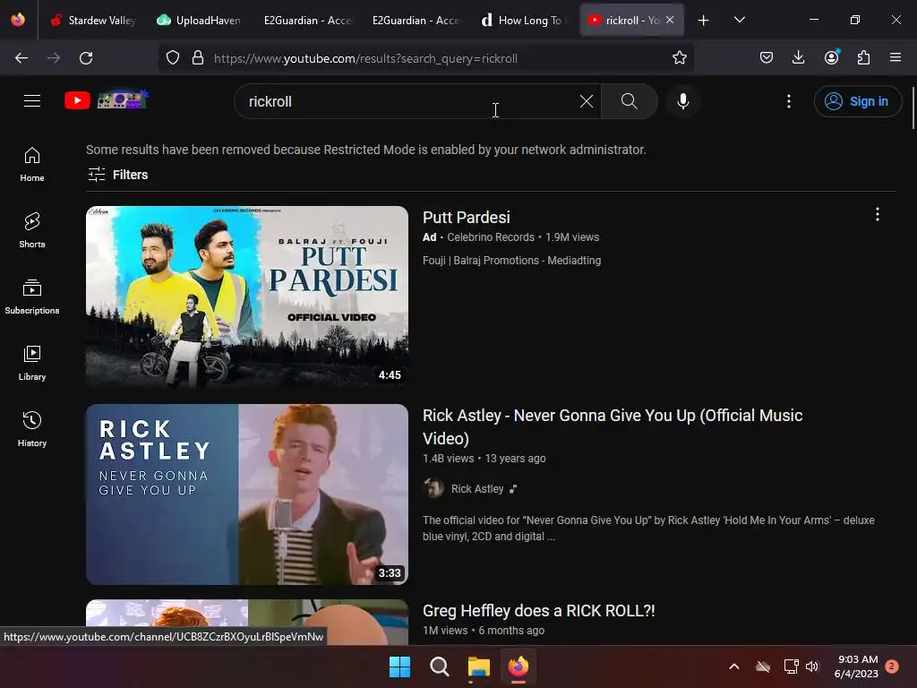Screen dimensions: 917x688
Task: Close the rickroll YouTube tab
Action: click(670, 20)
